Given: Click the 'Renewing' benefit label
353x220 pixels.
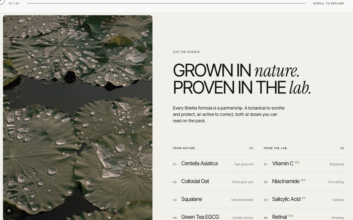Looking at the screenshot, I should tap(338, 218).
